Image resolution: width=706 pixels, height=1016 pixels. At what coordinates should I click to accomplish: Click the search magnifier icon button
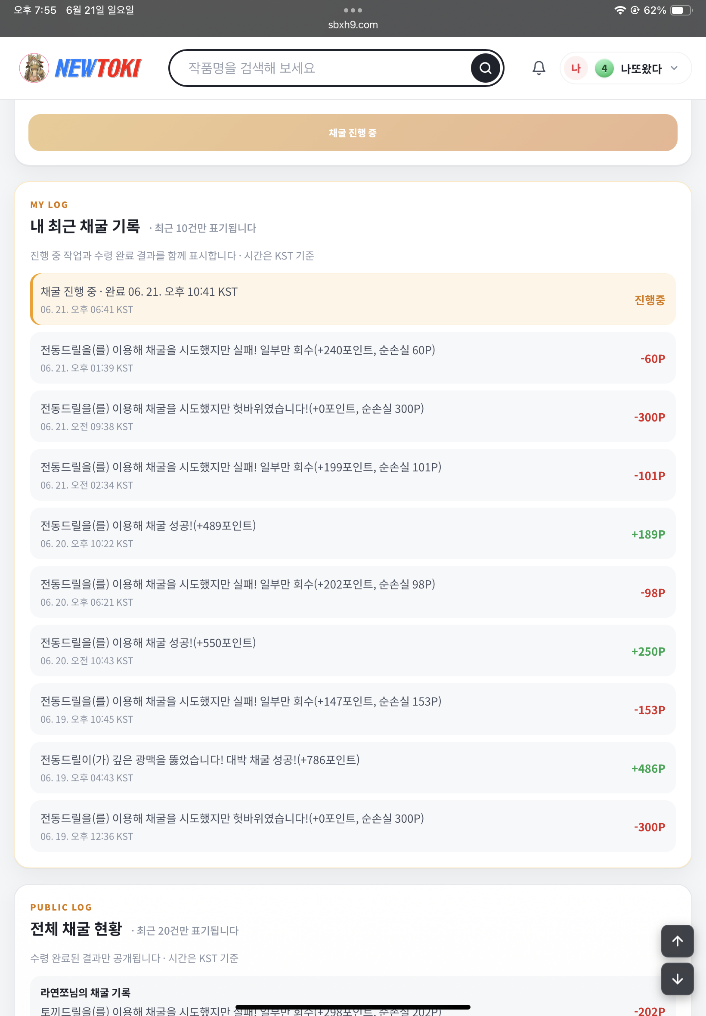tap(485, 68)
